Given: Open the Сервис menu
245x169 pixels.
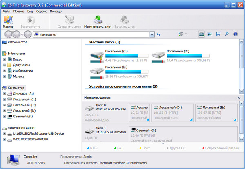Looking at the screenshot, I should pos(41,11).
